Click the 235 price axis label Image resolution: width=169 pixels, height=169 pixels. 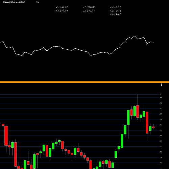click(x=161, y=136)
